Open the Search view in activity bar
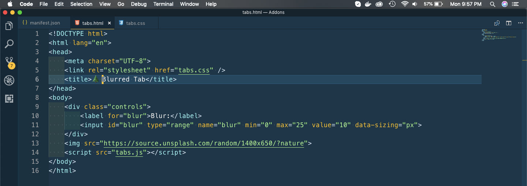 pyautogui.click(x=9, y=44)
